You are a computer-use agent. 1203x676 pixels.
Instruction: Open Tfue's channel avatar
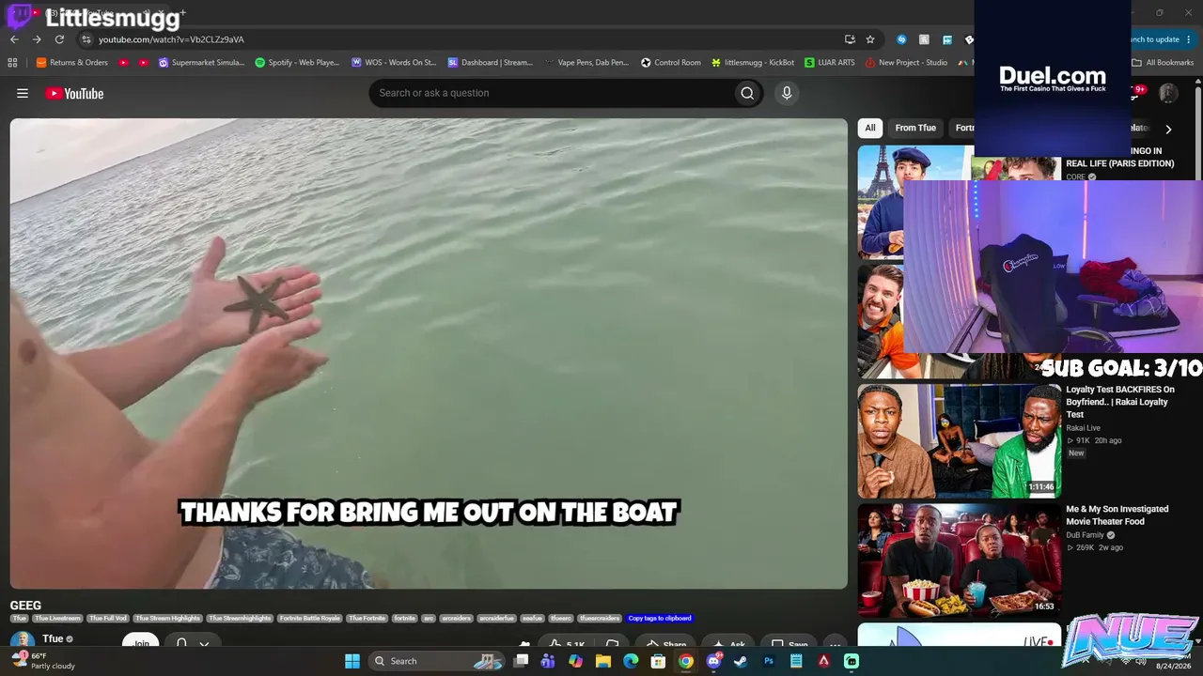[22, 641]
